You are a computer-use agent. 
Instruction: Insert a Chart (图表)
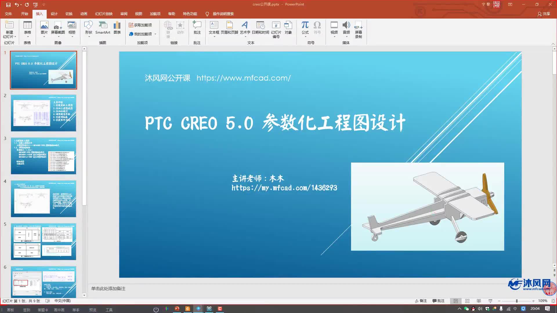pyautogui.click(x=117, y=28)
